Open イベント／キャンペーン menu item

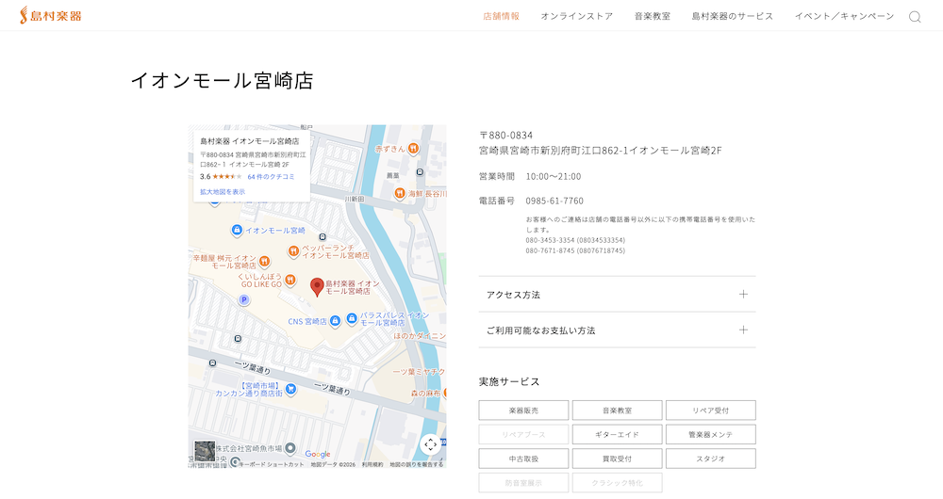[844, 16]
